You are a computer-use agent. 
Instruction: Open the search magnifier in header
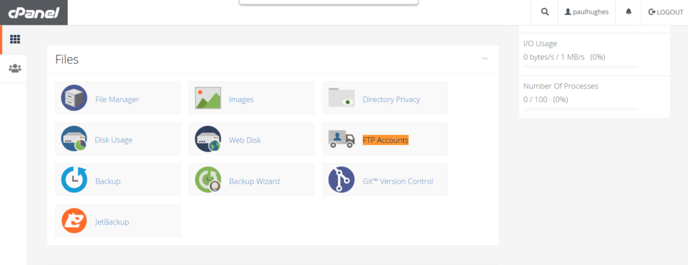pos(544,12)
